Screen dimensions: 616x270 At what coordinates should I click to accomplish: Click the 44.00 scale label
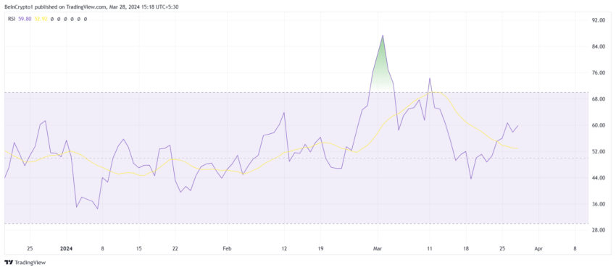[x=599, y=178]
